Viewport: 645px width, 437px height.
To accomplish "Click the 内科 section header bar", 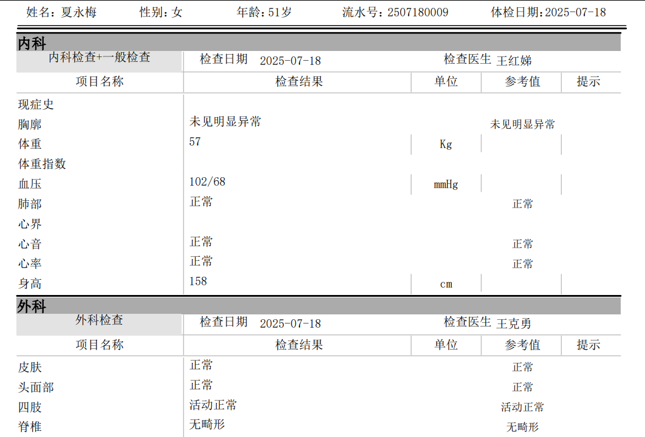I will 318,42.
